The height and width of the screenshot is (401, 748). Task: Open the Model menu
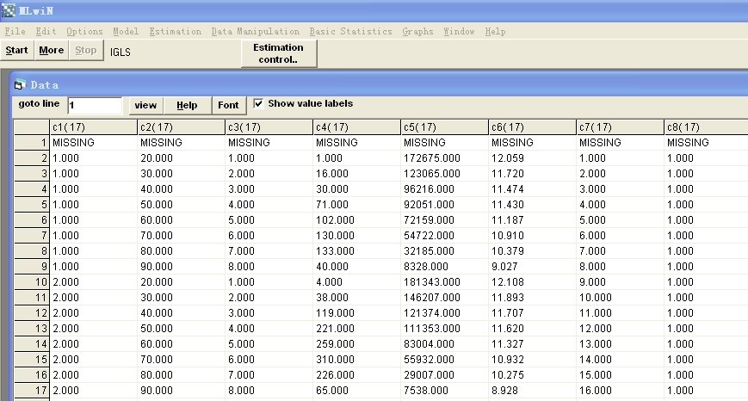125,32
